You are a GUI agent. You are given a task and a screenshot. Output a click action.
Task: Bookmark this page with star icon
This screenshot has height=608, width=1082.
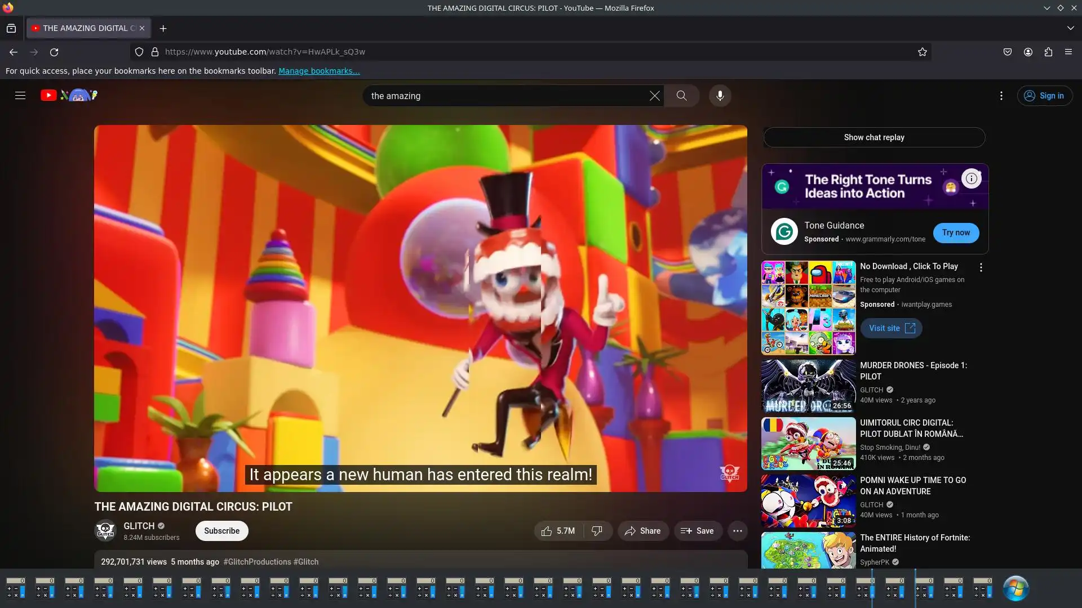[x=922, y=52]
